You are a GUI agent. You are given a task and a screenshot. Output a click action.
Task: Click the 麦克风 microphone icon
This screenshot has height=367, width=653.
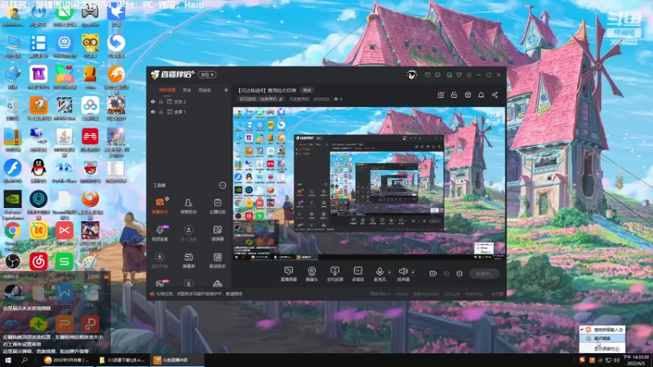(x=380, y=272)
